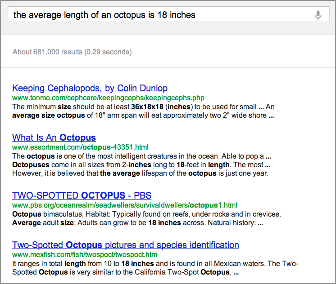Image resolution: width=336 pixels, height=284 pixels.
Task: Click the bold 36x18x18 text in first snippet
Action: tap(147, 106)
